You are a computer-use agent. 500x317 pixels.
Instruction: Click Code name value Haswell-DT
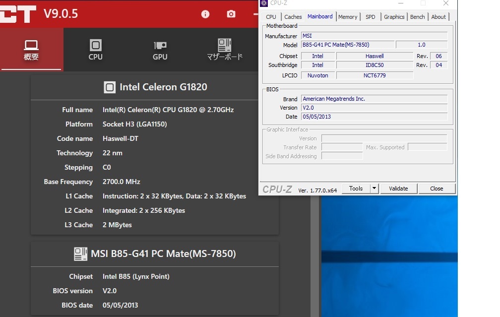coord(120,138)
